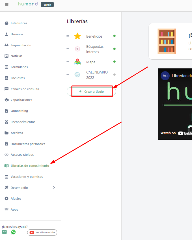Click the Mapa library icon

tap(77, 62)
